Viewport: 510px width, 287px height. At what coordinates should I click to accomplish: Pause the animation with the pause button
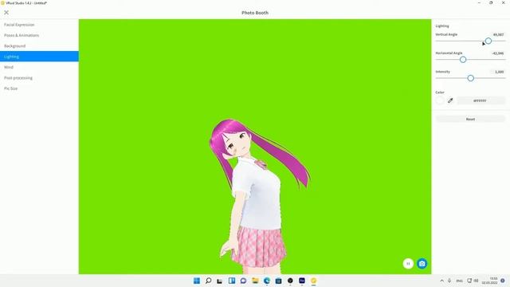(408, 264)
